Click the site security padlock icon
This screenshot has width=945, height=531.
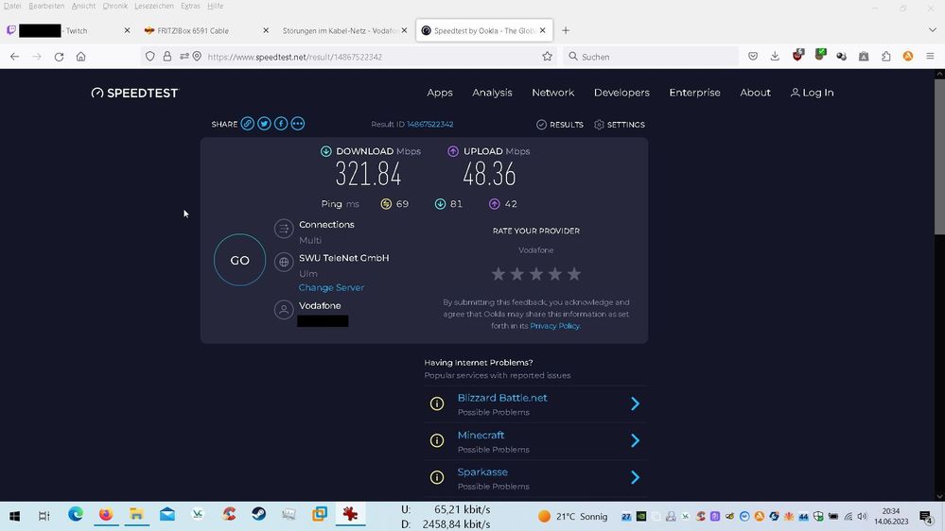click(x=167, y=57)
